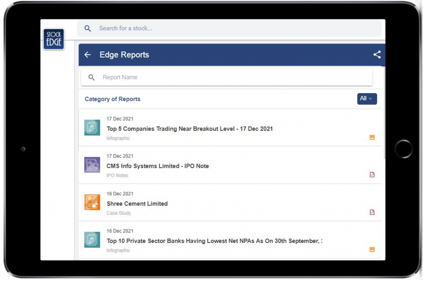Open Top 10 Private Sector Banks report
The height and width of the screenshot is (281, 423).
214,241
